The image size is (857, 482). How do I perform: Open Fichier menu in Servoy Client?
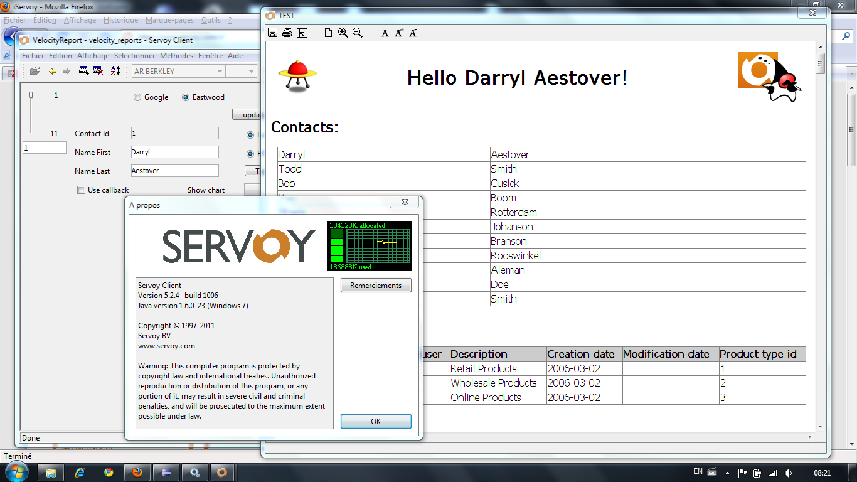tap(33, 56)
